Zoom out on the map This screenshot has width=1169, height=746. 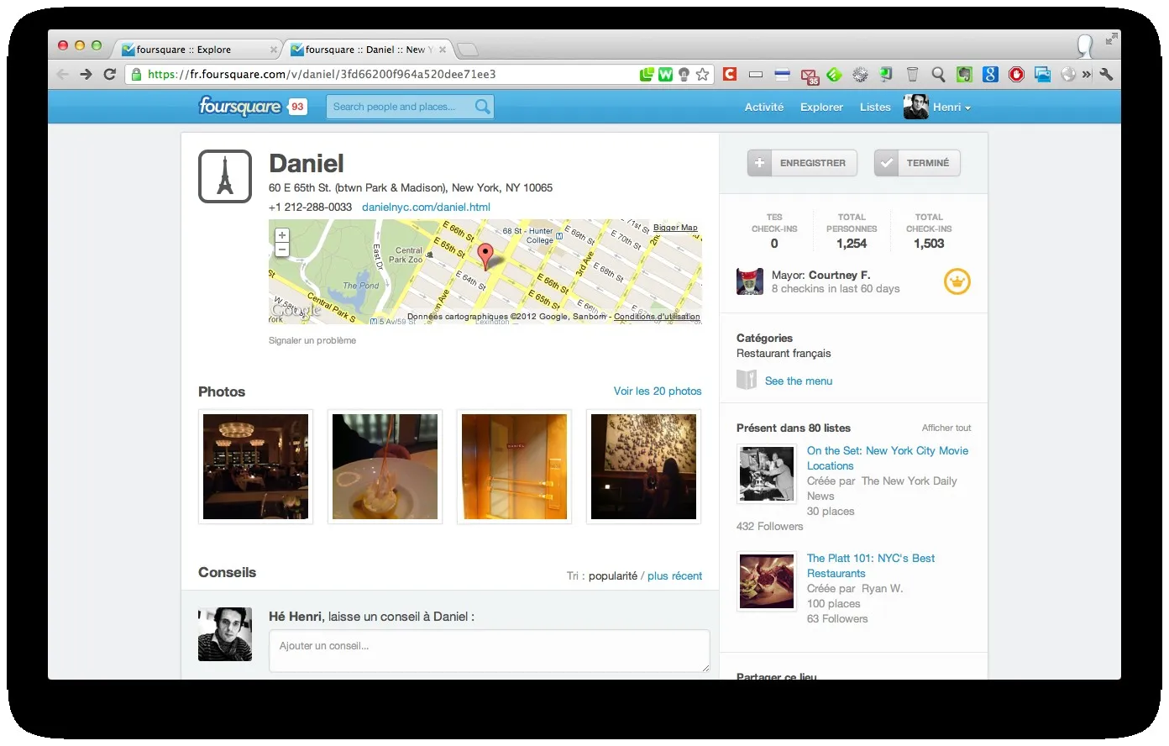[282, 250]
